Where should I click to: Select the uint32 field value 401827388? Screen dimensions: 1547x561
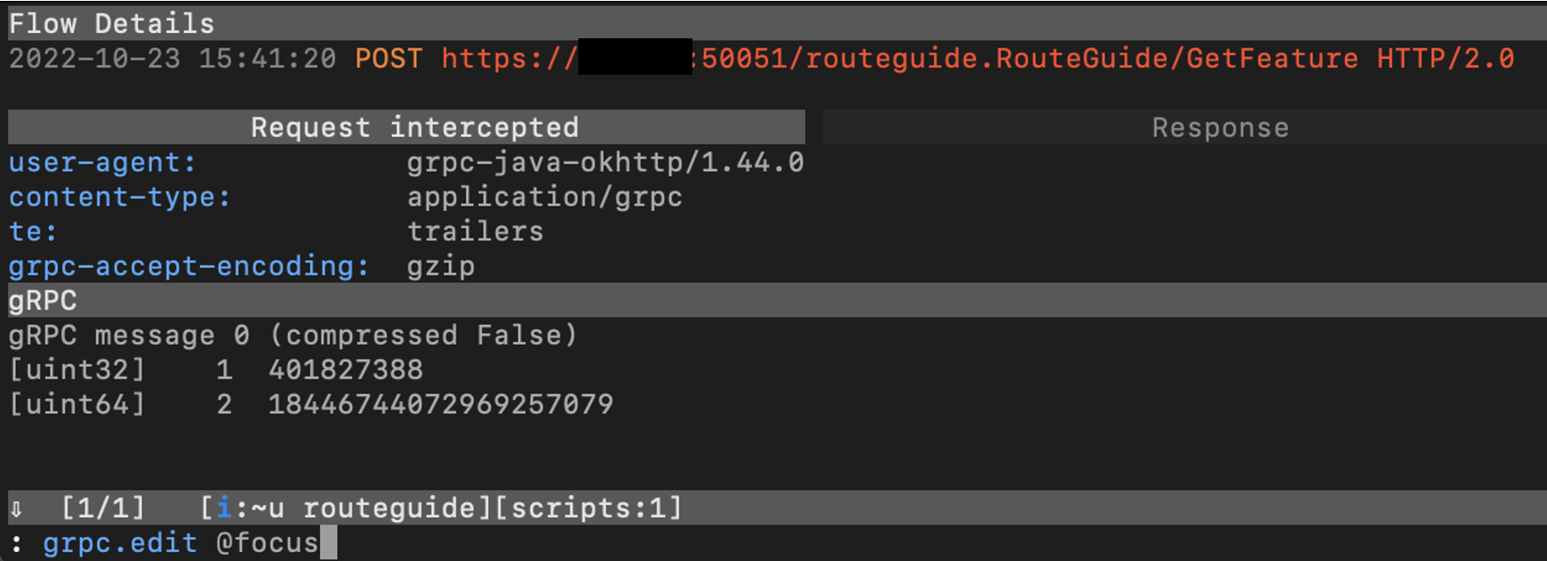[x=346, y=370]
